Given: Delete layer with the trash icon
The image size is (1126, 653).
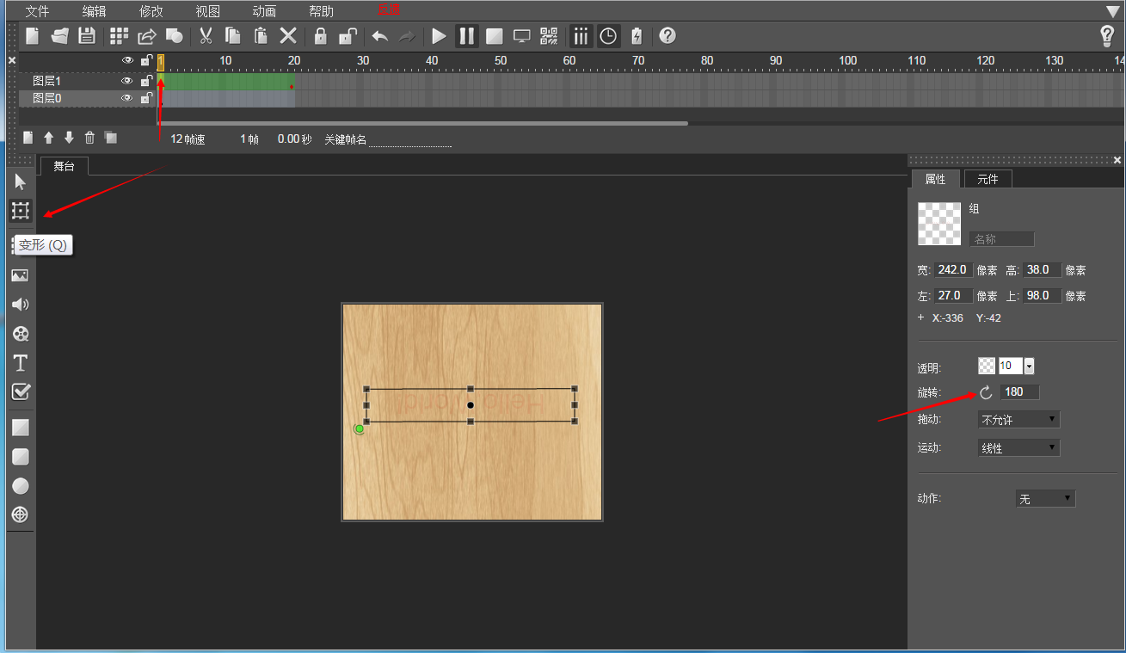Looking at the screenshot, I should tap(89, 138).
